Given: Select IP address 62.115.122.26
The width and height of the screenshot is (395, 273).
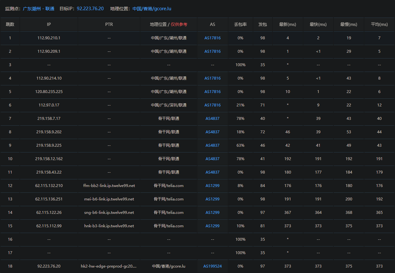Looking at the screenshot, I should coord(49,213).
